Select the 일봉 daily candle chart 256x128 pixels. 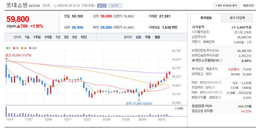pos(138,37)
